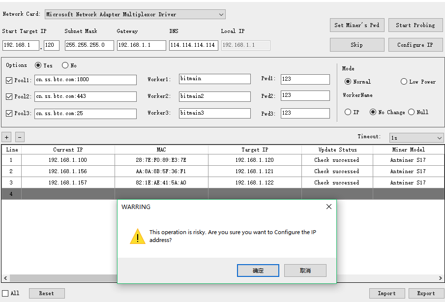This screenshot has height=302, width=445.
Task: Select MAC cell 82:1E:AE:41:5A:A0
Action: (161, 182)
